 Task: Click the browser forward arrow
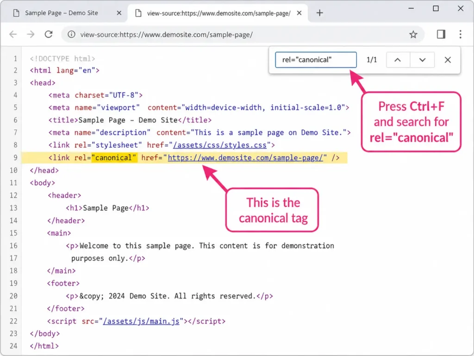(x=31, y=34)
